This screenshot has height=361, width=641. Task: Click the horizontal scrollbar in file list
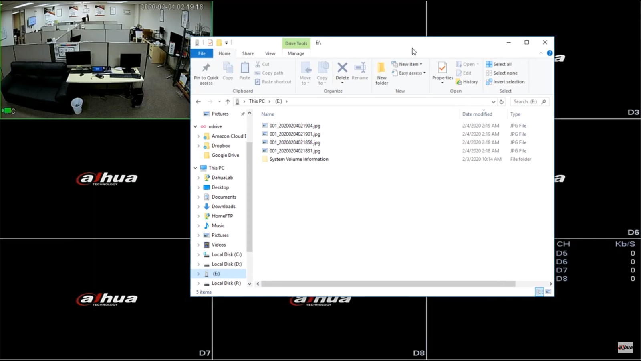tap(388, 284)
